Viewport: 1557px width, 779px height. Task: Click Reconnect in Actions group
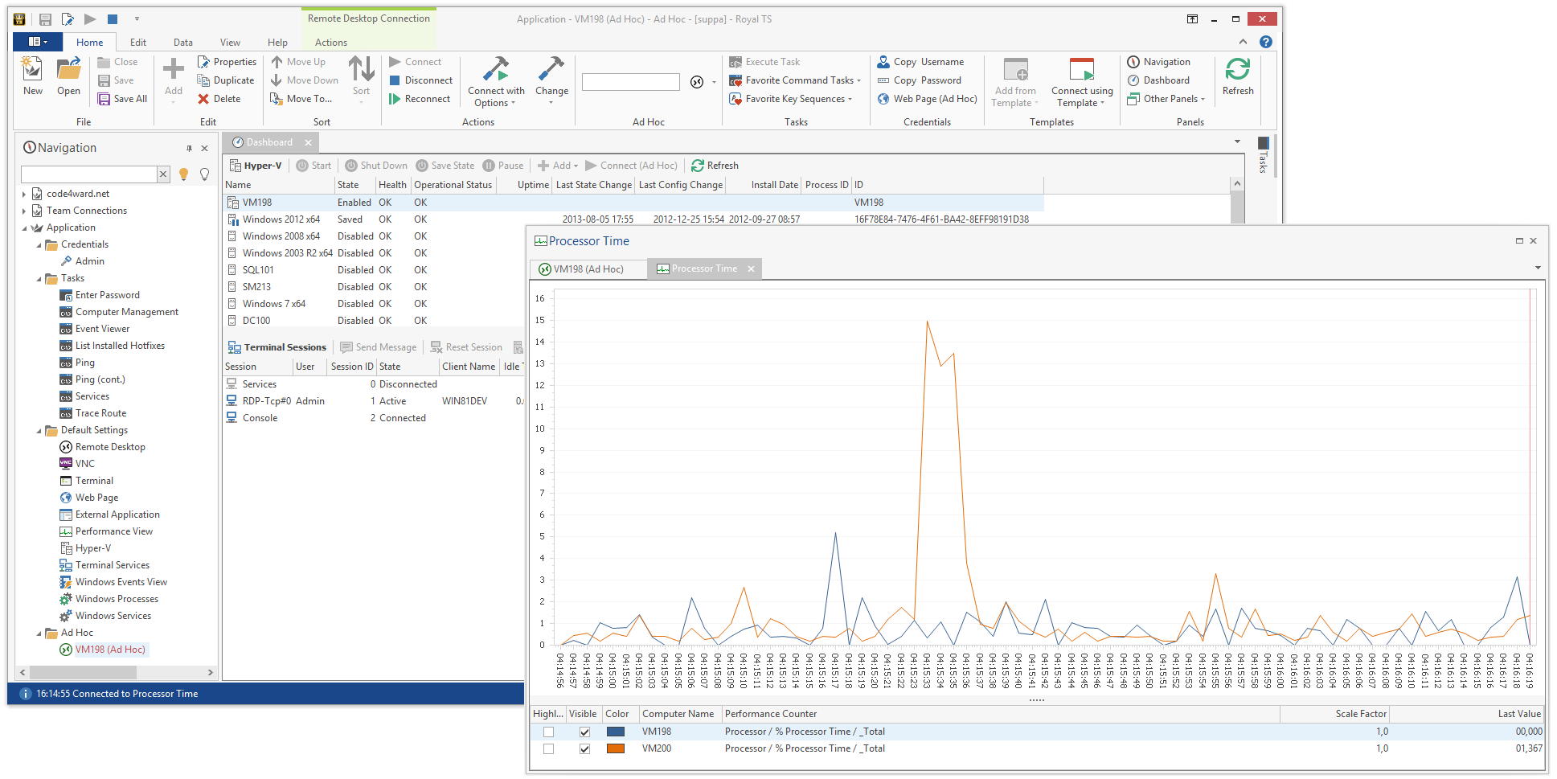coord(420,99)
